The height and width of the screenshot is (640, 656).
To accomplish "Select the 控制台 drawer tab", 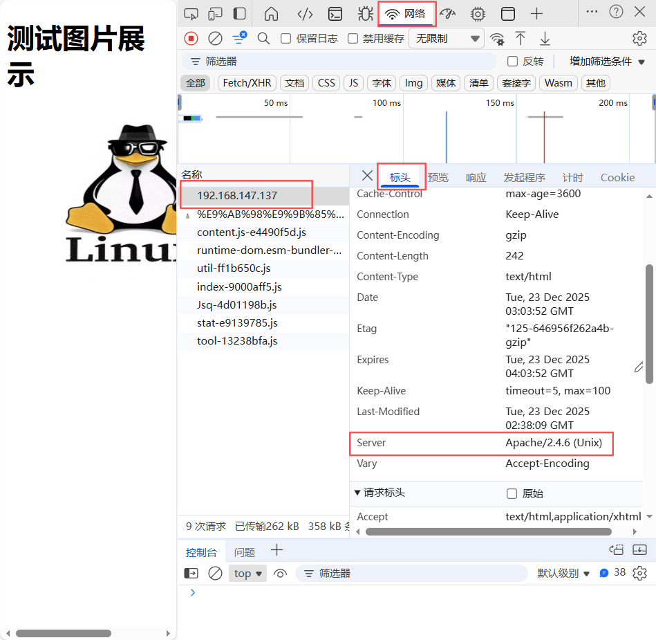I will coord(201,552).
